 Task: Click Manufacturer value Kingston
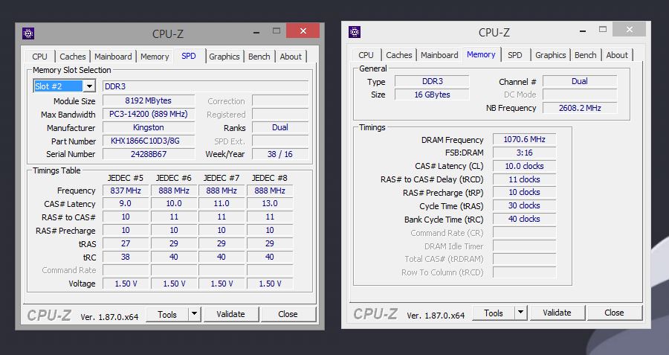pyautogui.click(x=149, y=127)
